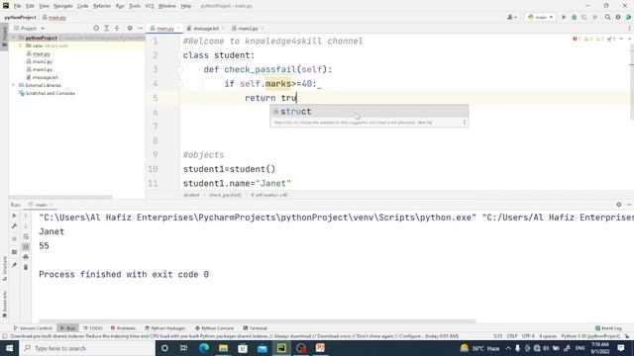Stop process button in Run panel
Screen dimensions: 634x356
14,238
